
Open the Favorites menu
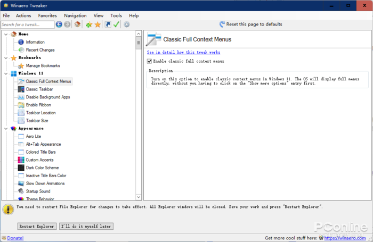point(47,16)
